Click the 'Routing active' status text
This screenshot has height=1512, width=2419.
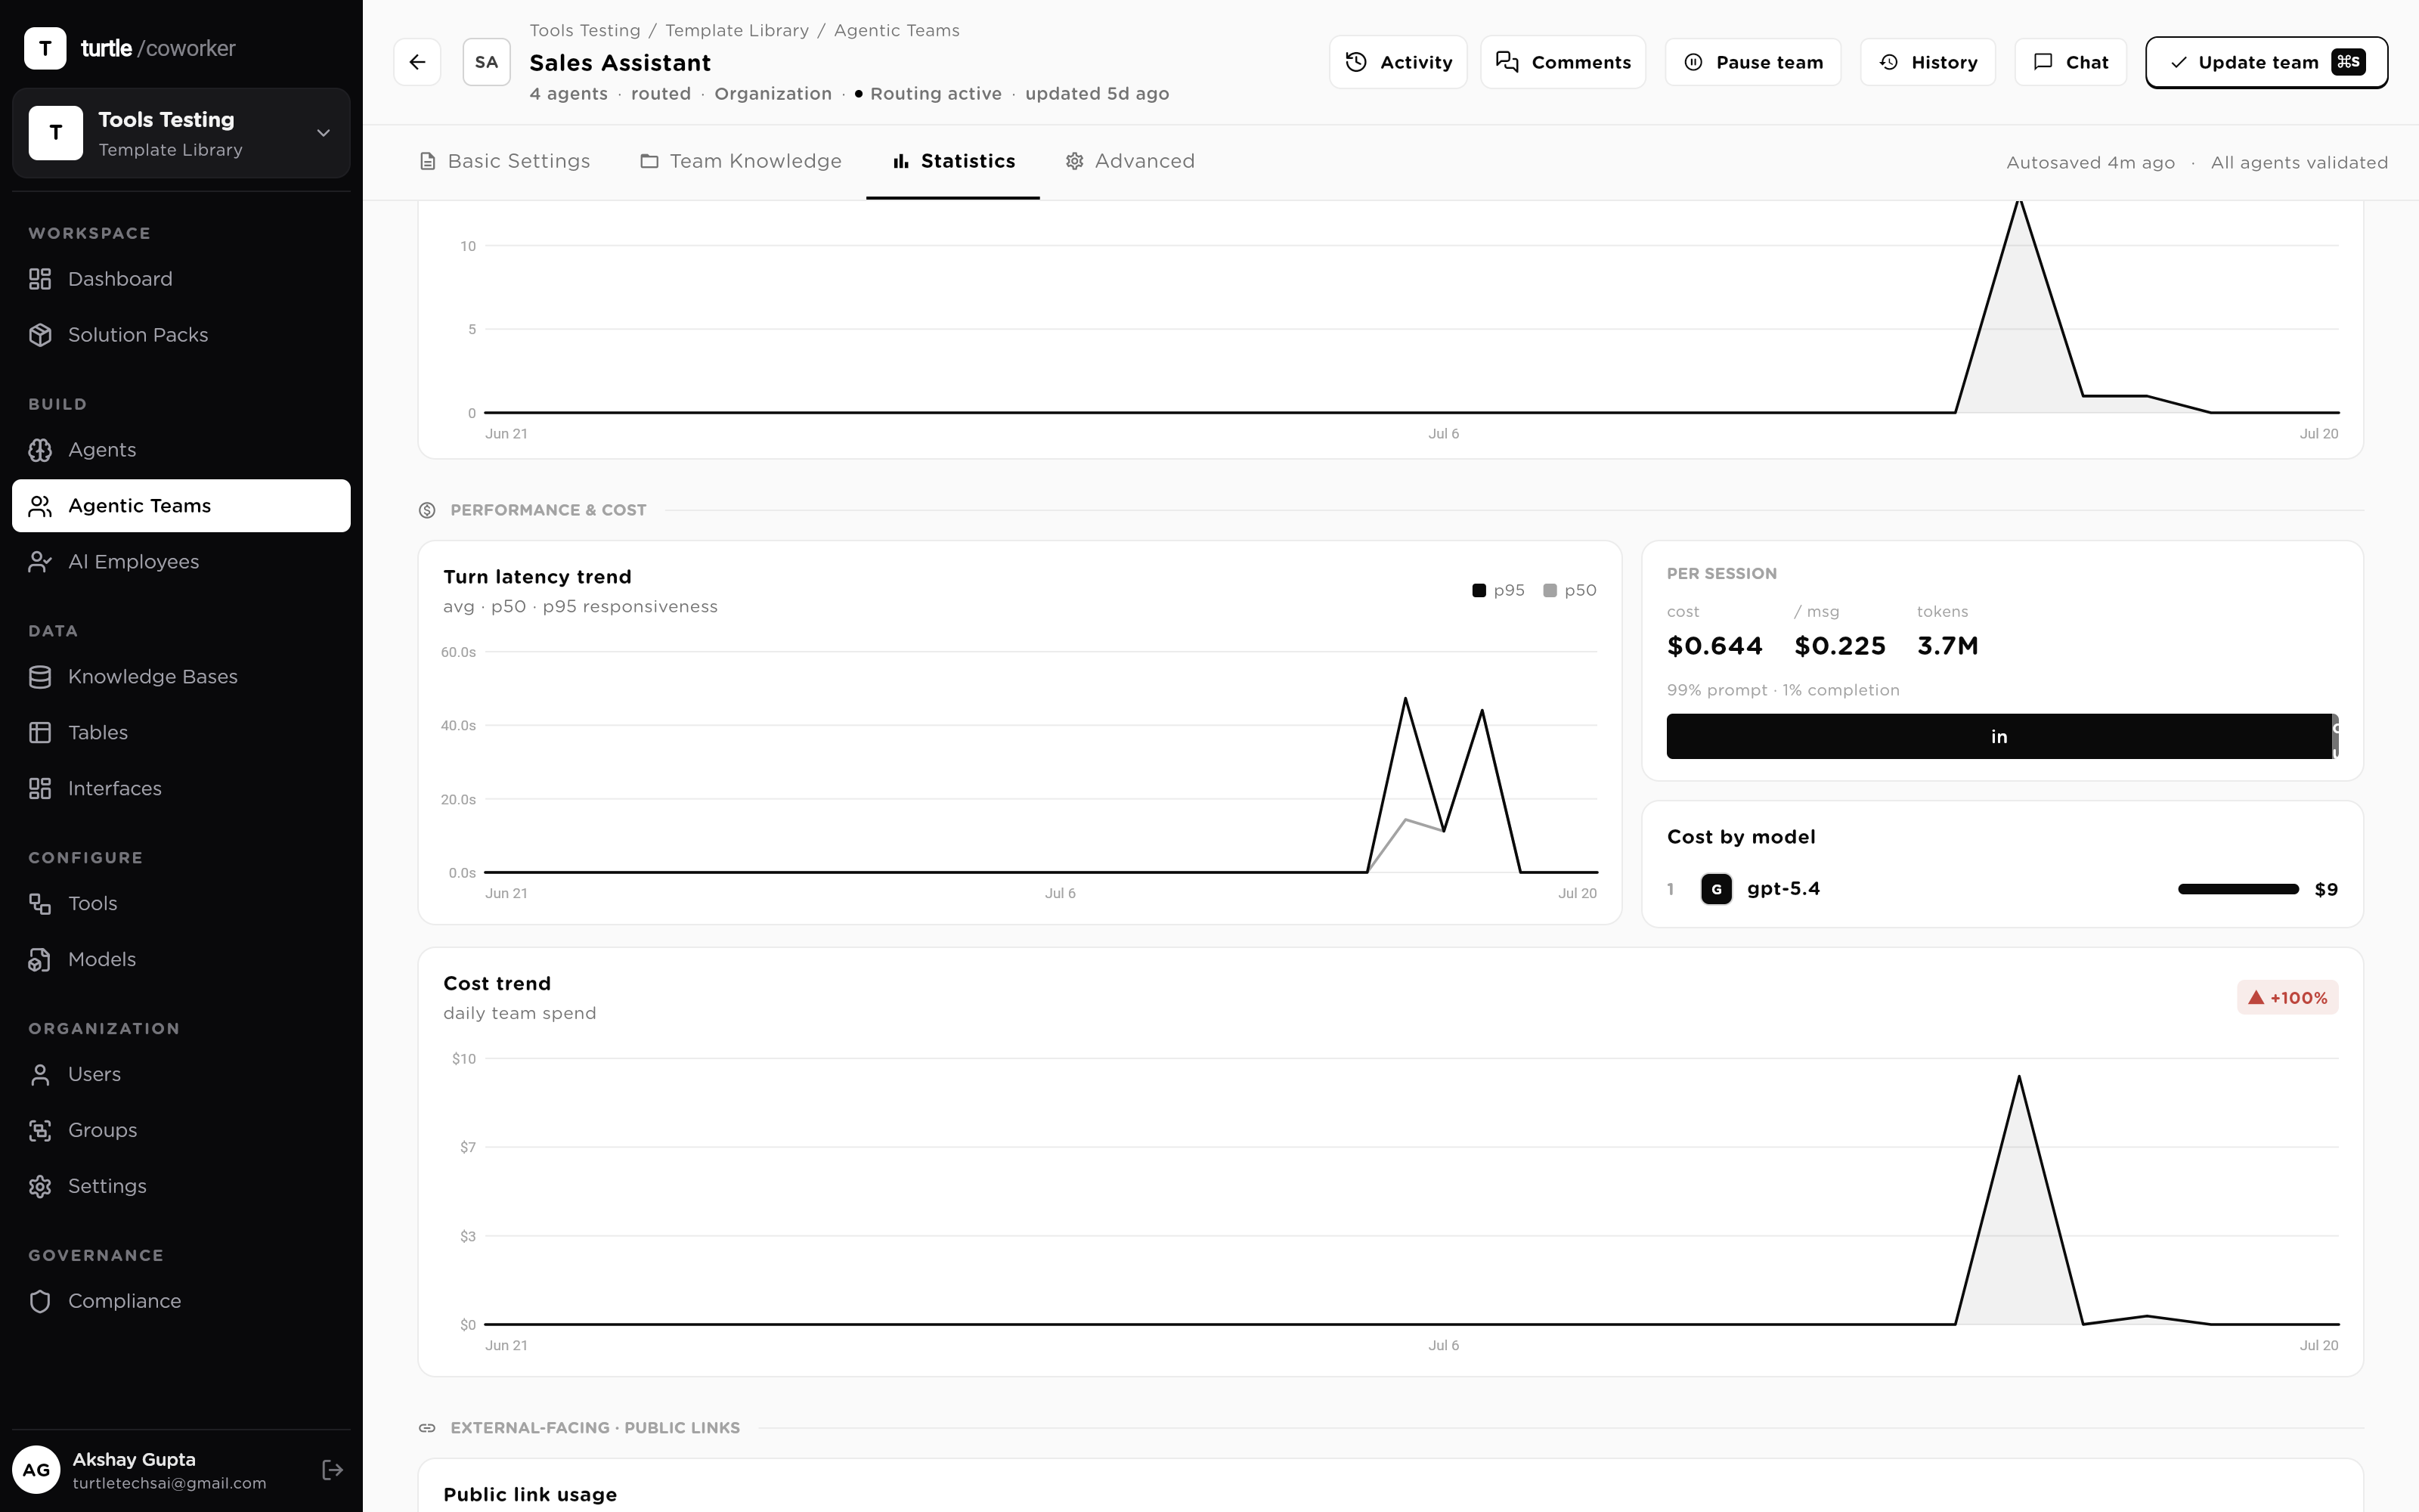click(936, 94)
